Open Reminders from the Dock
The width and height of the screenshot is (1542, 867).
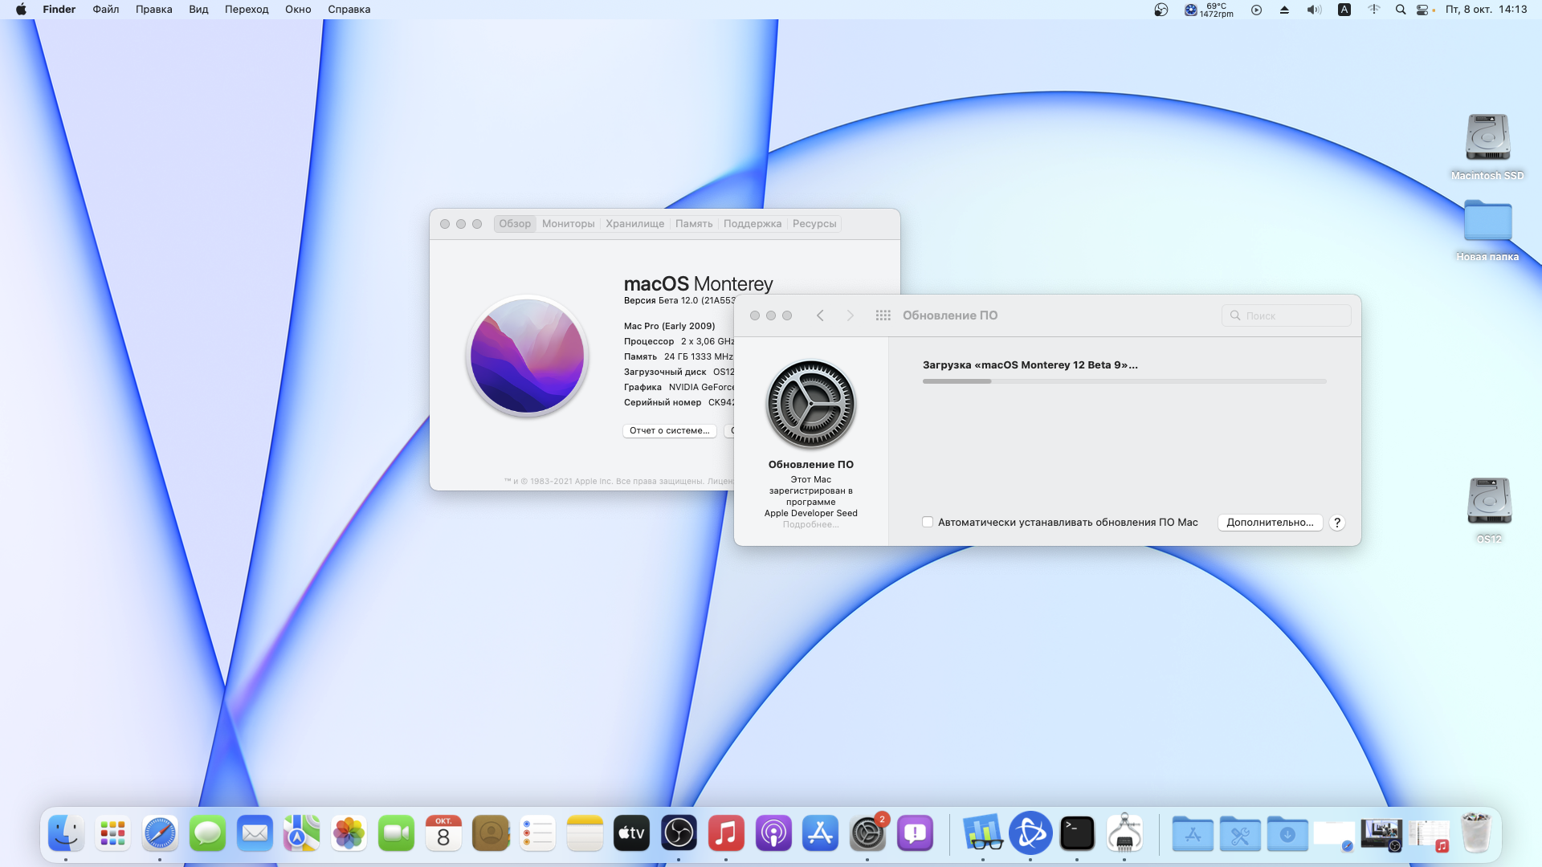[537, 833]
